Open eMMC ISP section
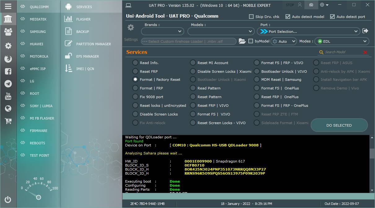Image resolution: width=375 pixels, height=208 pixels. coord(39,69)
